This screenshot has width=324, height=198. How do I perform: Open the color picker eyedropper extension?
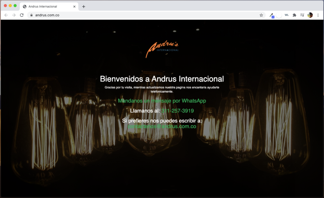(x=271, y=15)
